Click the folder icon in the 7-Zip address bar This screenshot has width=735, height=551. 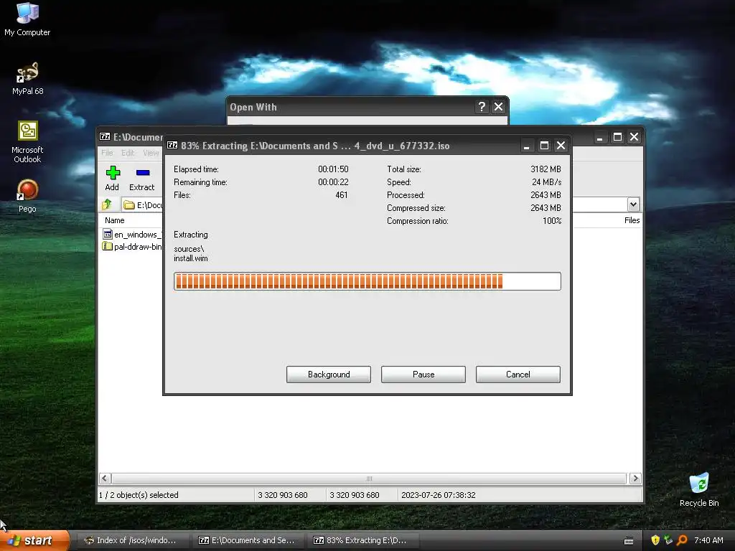129,205
